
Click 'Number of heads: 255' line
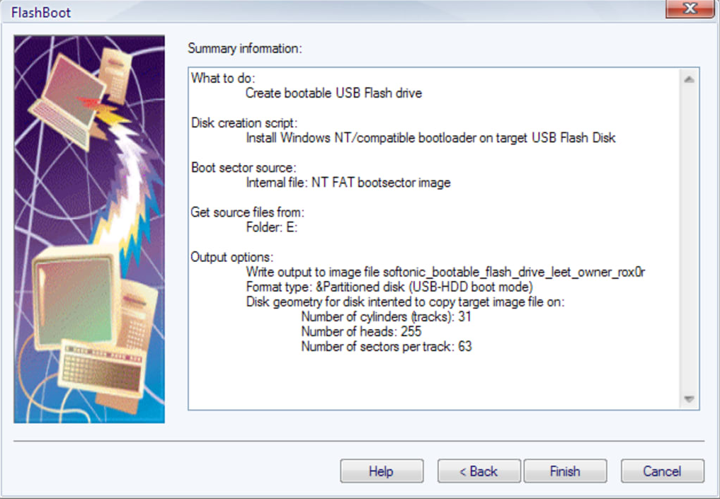[361, 331]
